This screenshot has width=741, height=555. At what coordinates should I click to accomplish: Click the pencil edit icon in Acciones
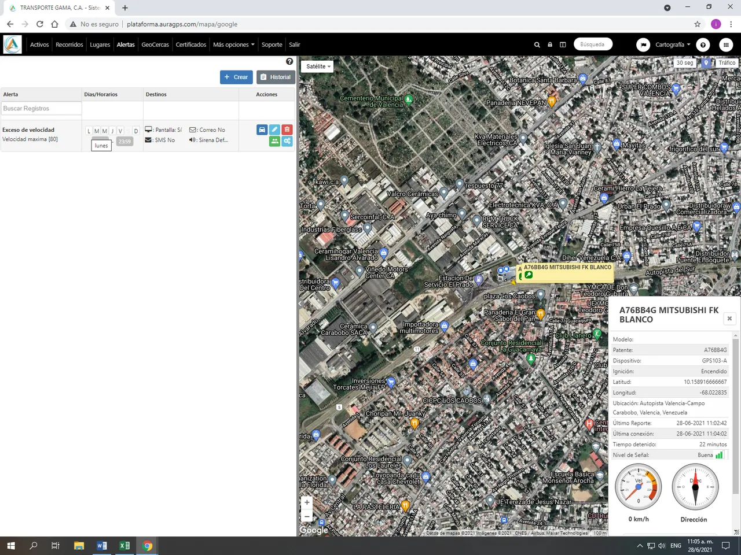point(274,129)
